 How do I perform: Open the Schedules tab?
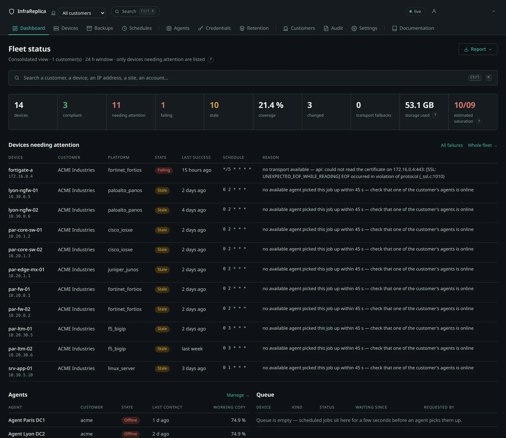[137, 28]
